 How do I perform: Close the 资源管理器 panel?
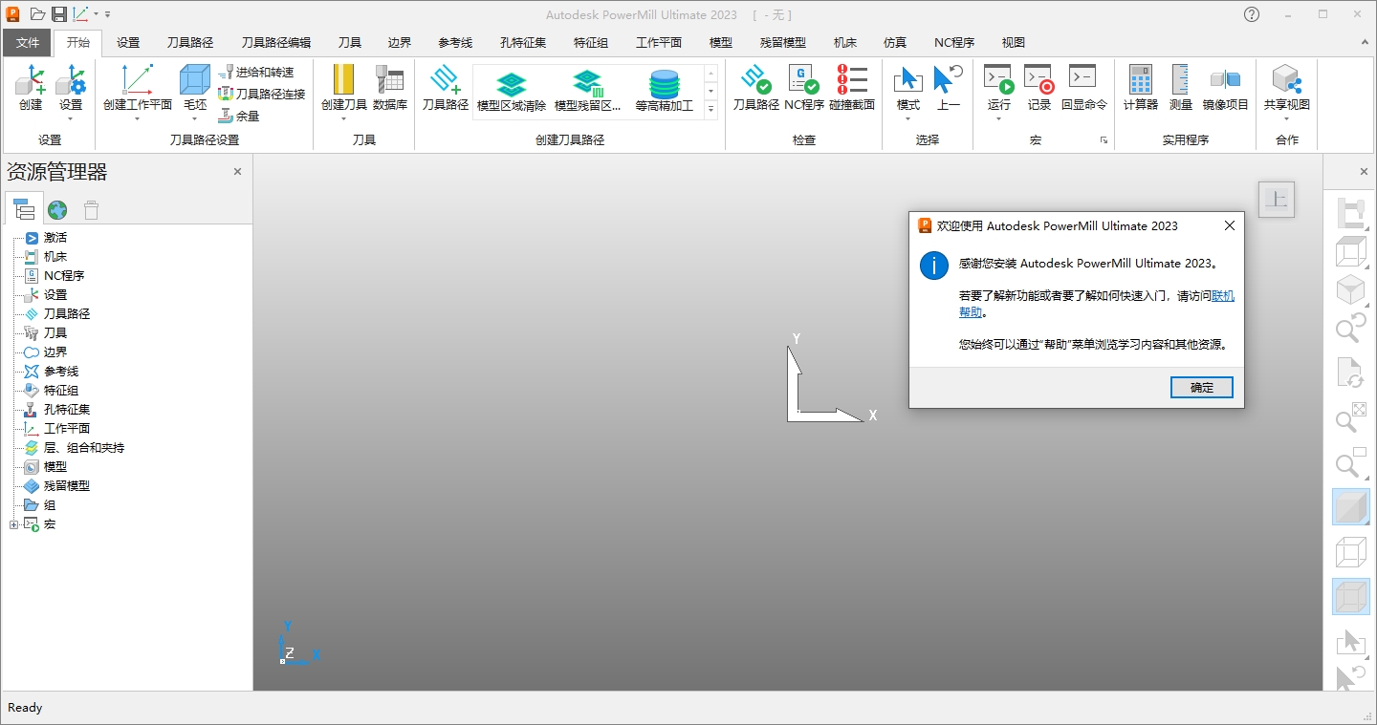[238, 172]
